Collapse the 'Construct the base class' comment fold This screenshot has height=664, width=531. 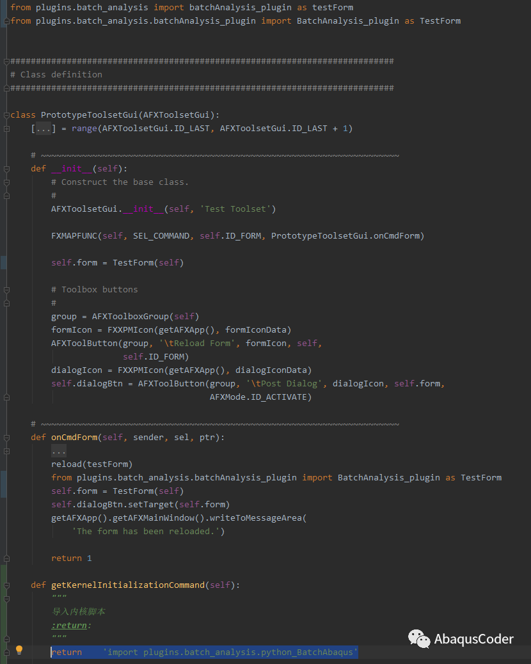coord(6,182)
